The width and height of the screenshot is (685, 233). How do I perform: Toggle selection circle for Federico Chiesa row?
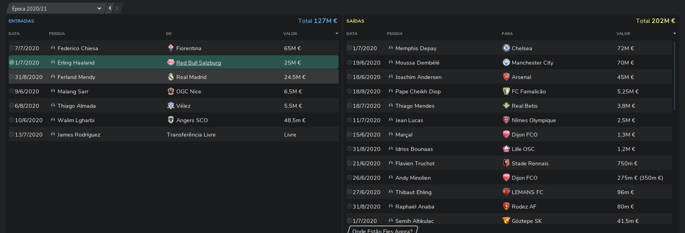tap(12, 48)
